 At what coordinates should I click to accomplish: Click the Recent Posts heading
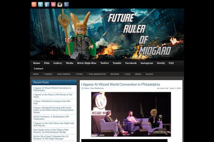coord(41,82)
